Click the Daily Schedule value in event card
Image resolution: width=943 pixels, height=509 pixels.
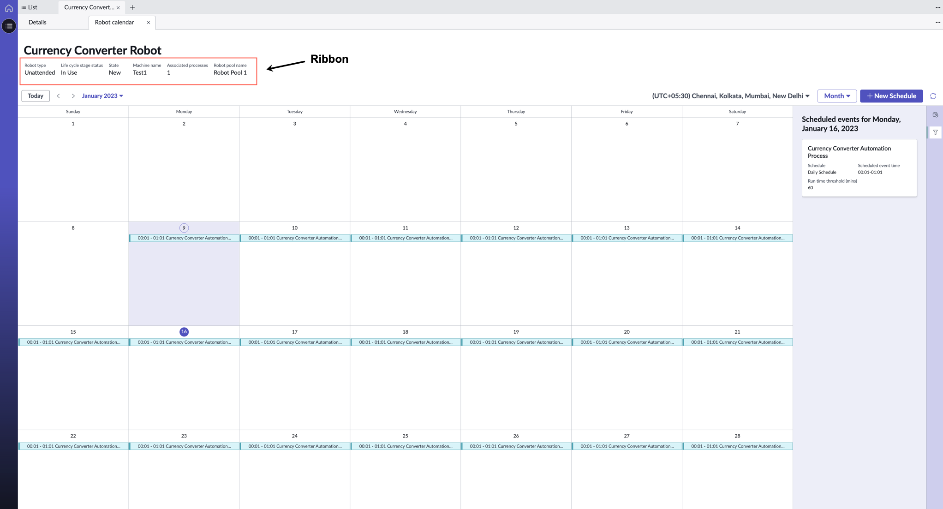point(822,173)
